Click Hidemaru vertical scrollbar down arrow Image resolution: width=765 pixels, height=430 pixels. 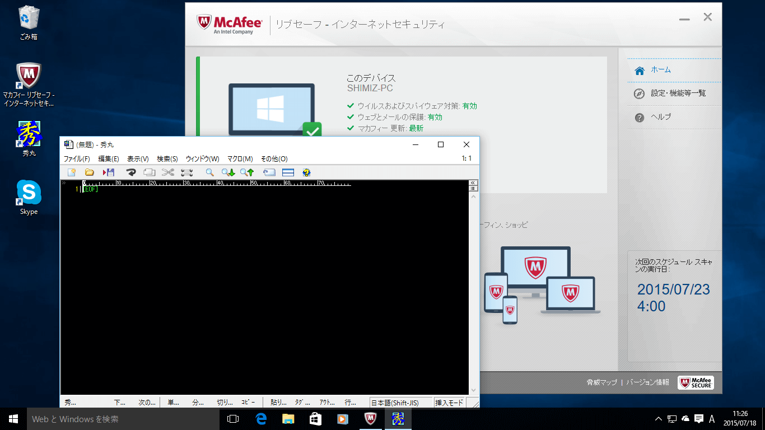pos(474,390)
